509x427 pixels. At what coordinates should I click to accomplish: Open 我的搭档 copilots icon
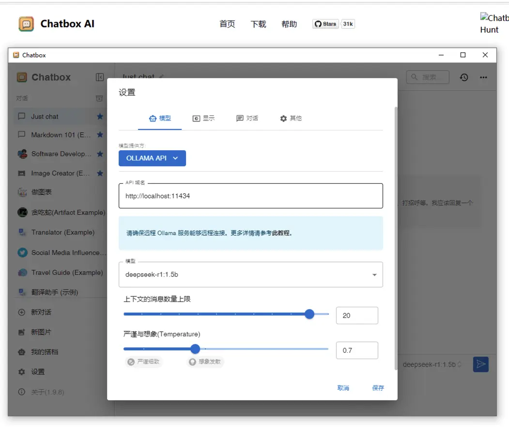click(21, 352)
